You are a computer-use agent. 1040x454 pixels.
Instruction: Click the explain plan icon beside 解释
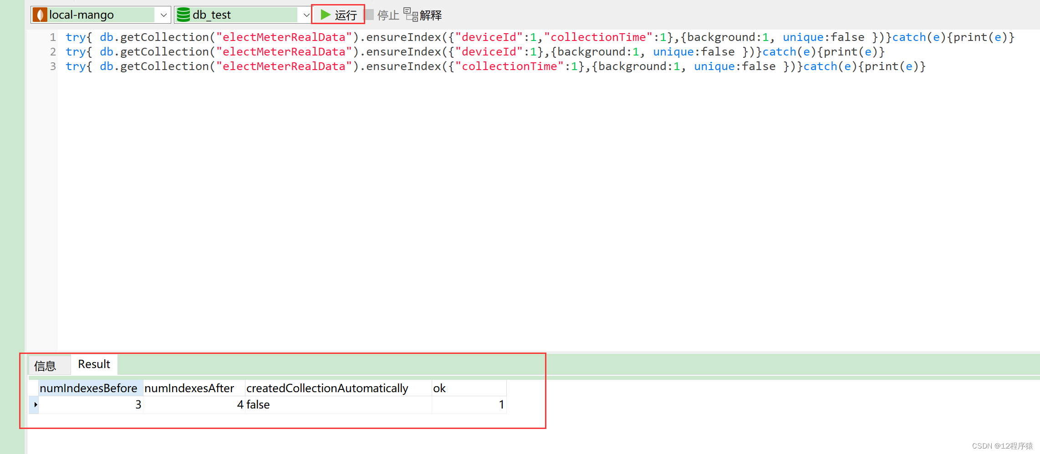411,15
